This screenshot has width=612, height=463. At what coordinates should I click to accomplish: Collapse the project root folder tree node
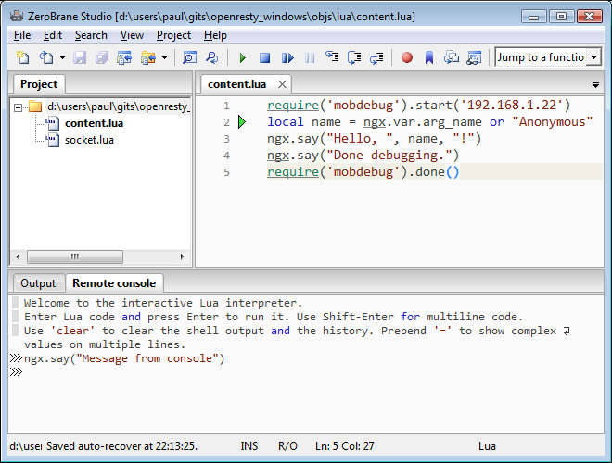click(x=19, y=106)
